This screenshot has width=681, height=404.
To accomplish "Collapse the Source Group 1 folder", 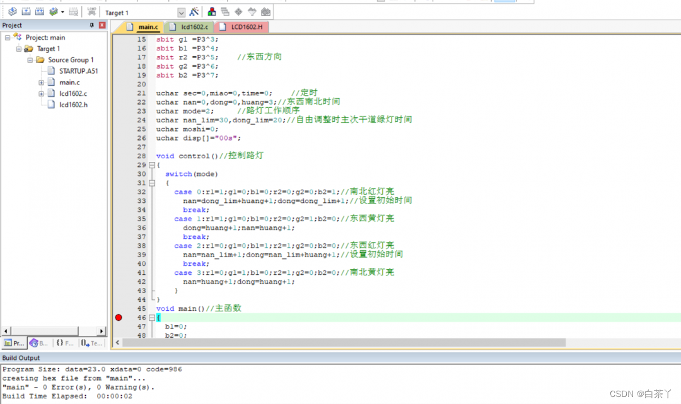I will [x=30, y=60].
